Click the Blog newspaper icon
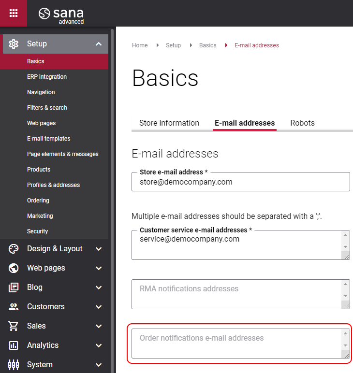 point(14,287)
